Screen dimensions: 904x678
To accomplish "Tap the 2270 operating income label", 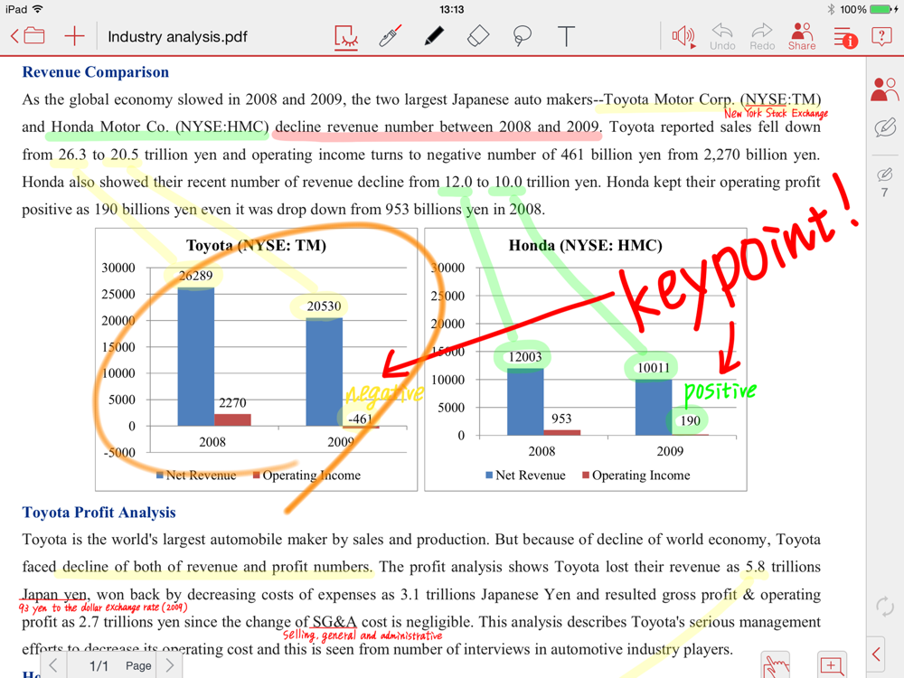I will [x=232, y=402].
